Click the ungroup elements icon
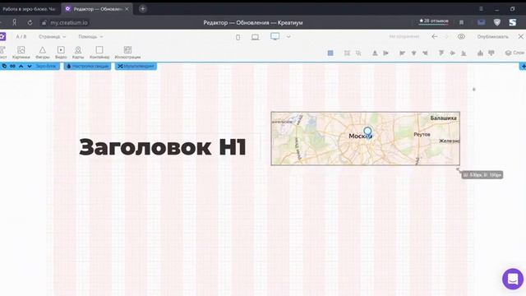The height and width of the screenshot is (296, 526). click(358, 53)
